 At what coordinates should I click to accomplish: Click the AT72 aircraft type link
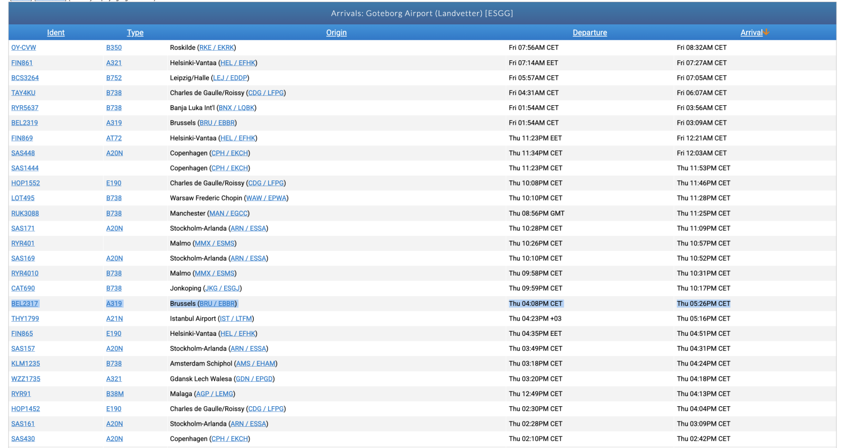coord(114,138)
